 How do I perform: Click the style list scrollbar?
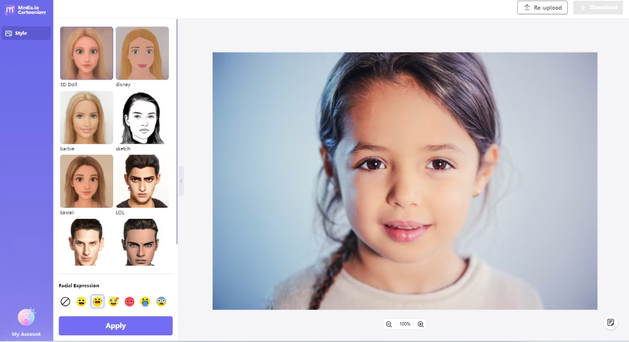pyautogui.click(x=177, y=133)
